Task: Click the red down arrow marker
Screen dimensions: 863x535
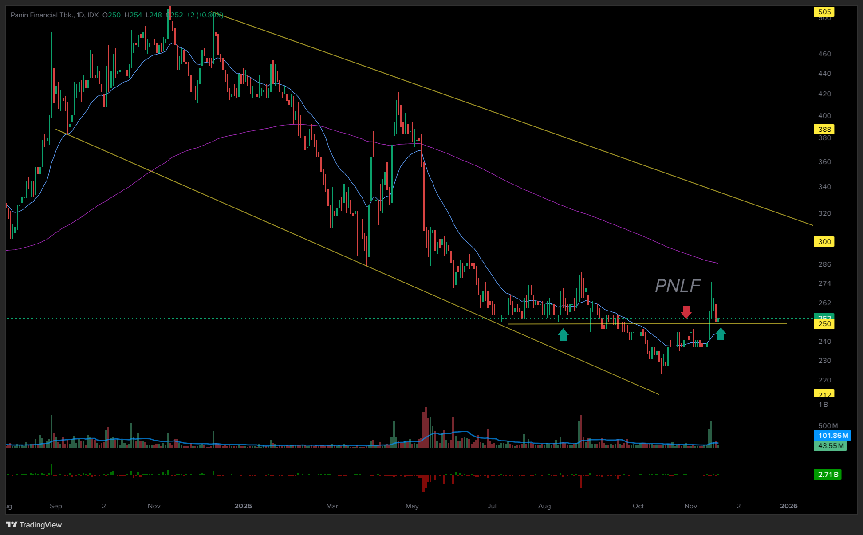Action: (x=686, y=312)
